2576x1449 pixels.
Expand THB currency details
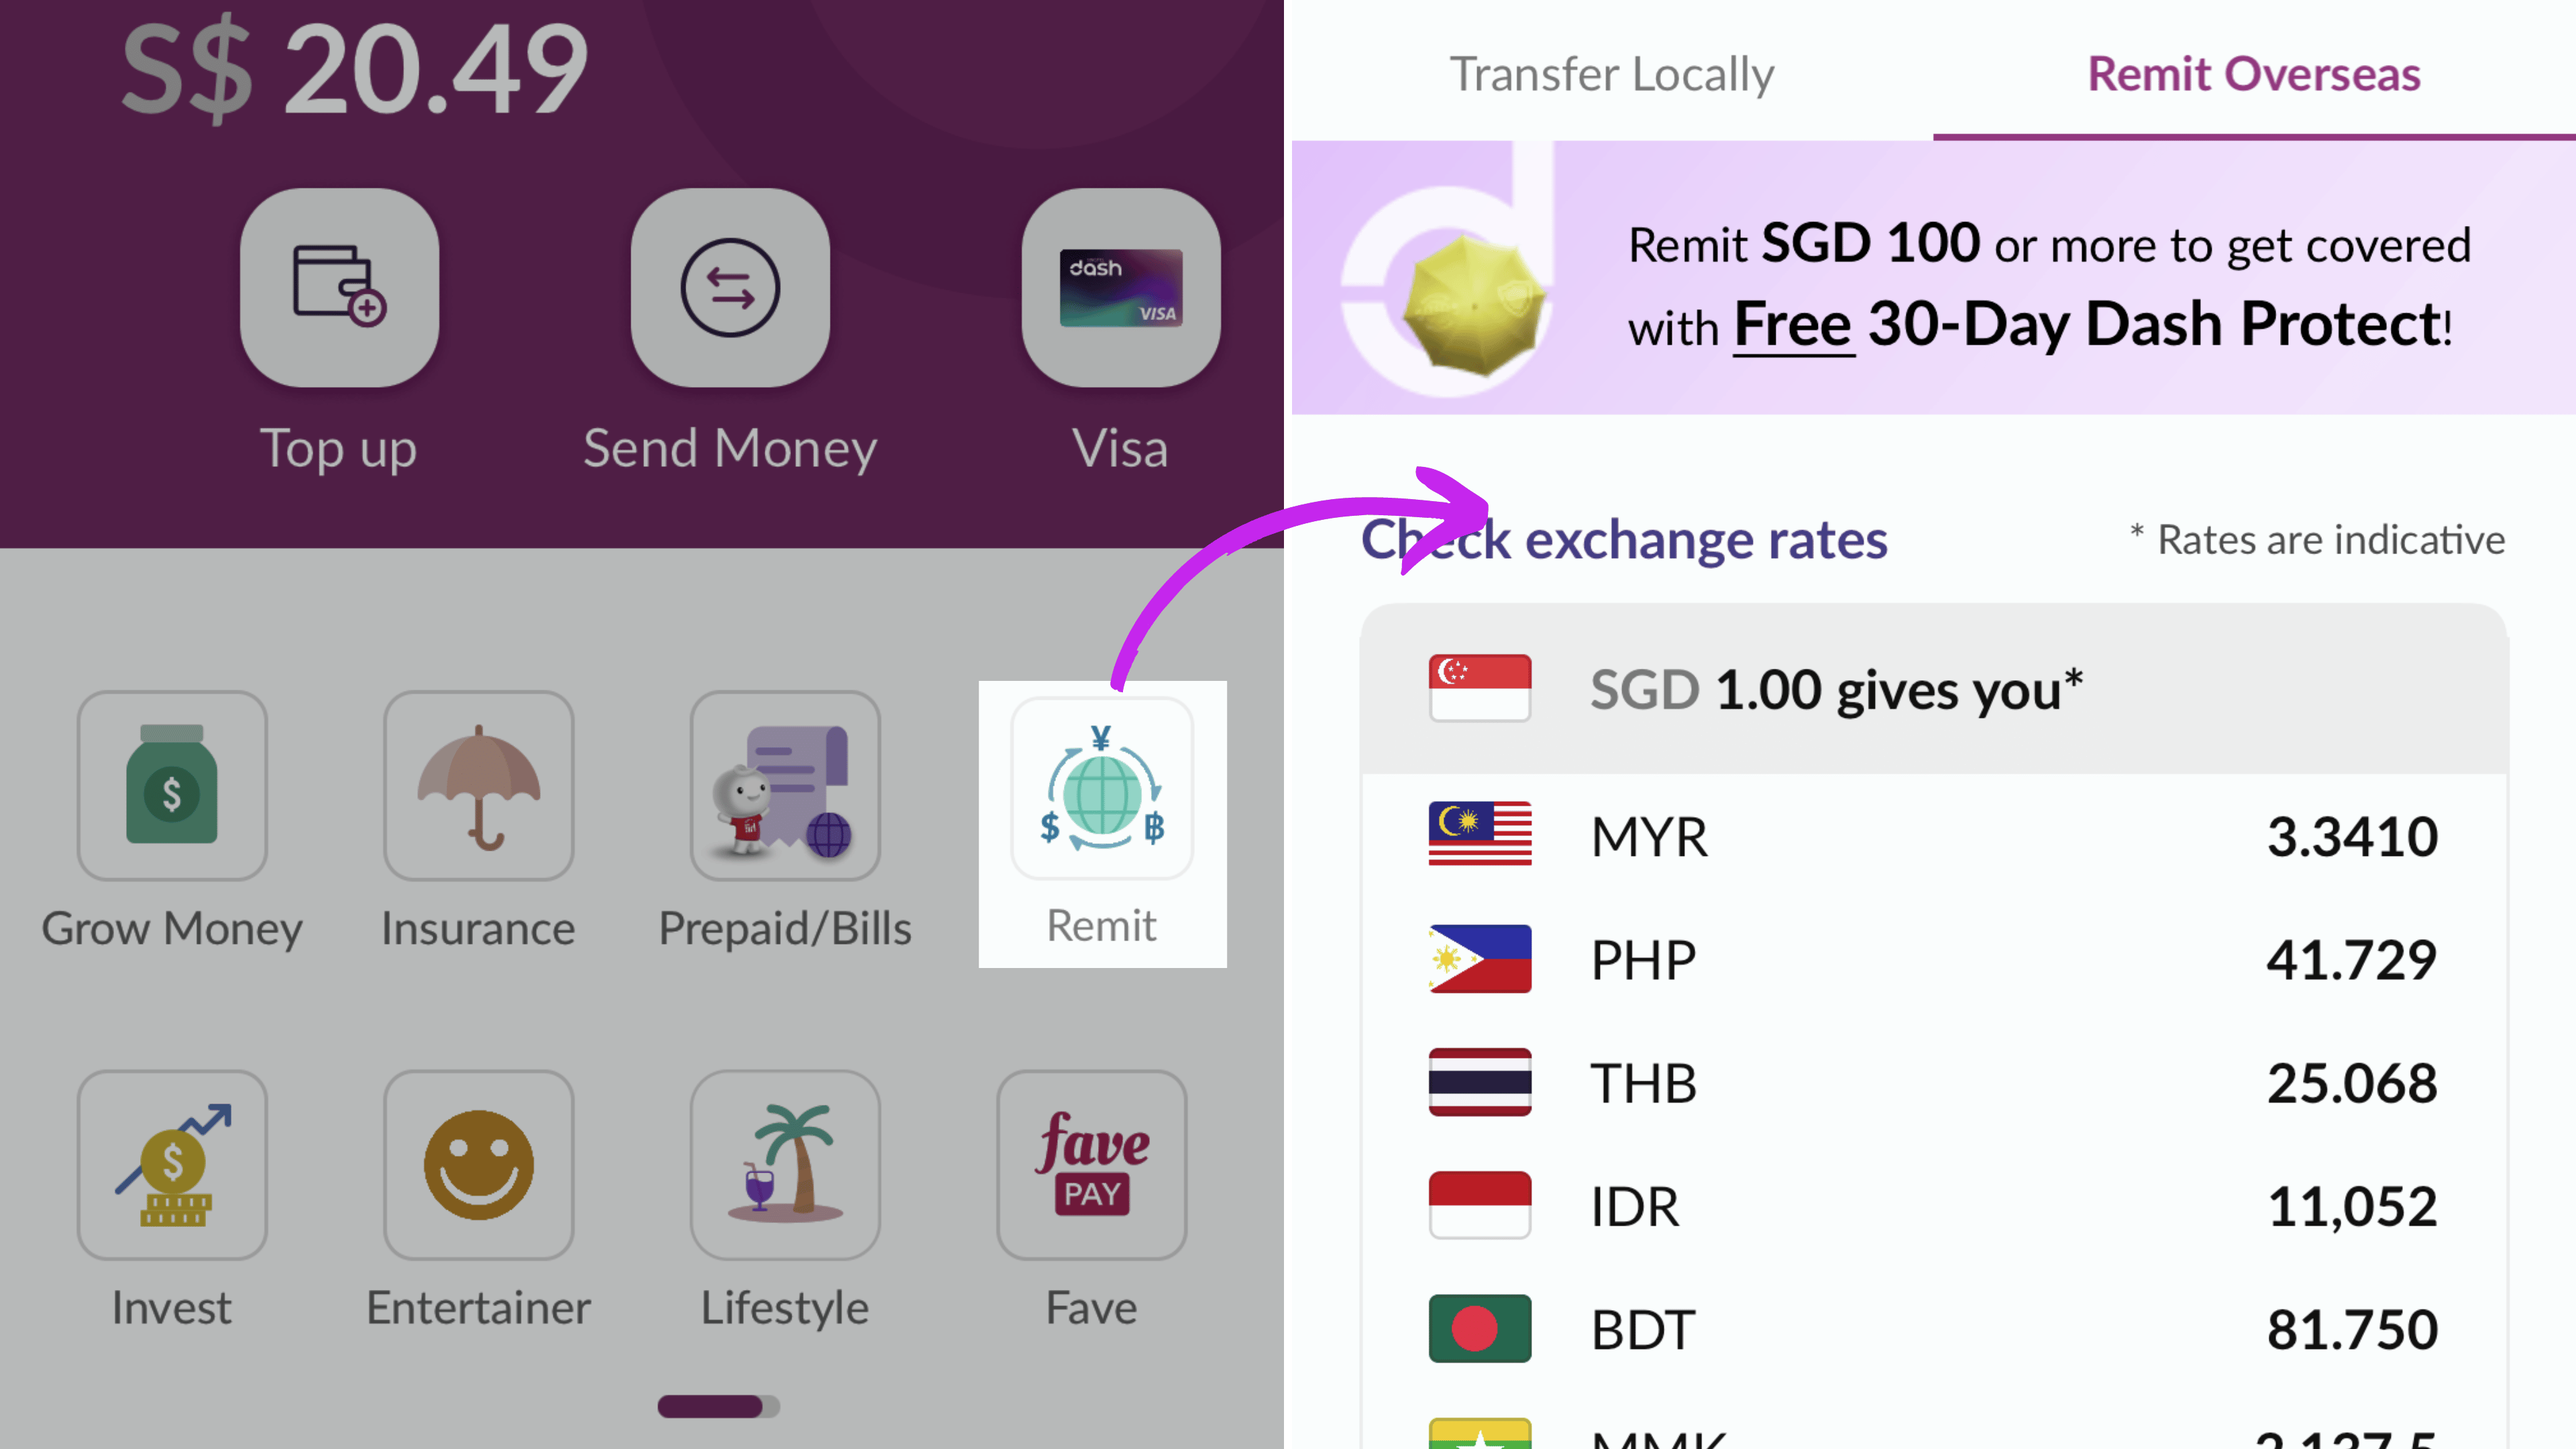click(1934, 1081)
